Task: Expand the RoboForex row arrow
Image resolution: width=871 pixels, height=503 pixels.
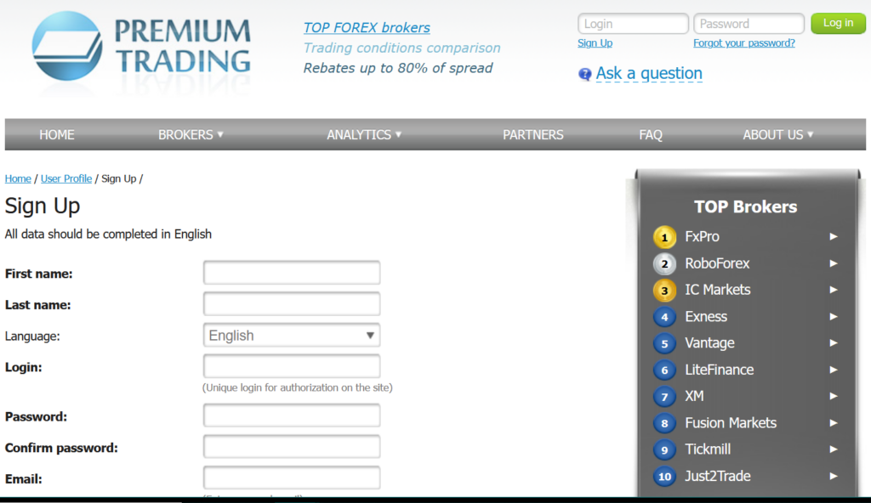Action: (834, 263)
